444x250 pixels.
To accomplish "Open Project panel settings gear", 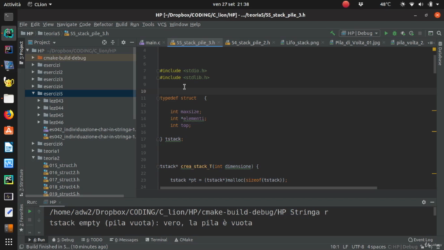I will 123,42.
